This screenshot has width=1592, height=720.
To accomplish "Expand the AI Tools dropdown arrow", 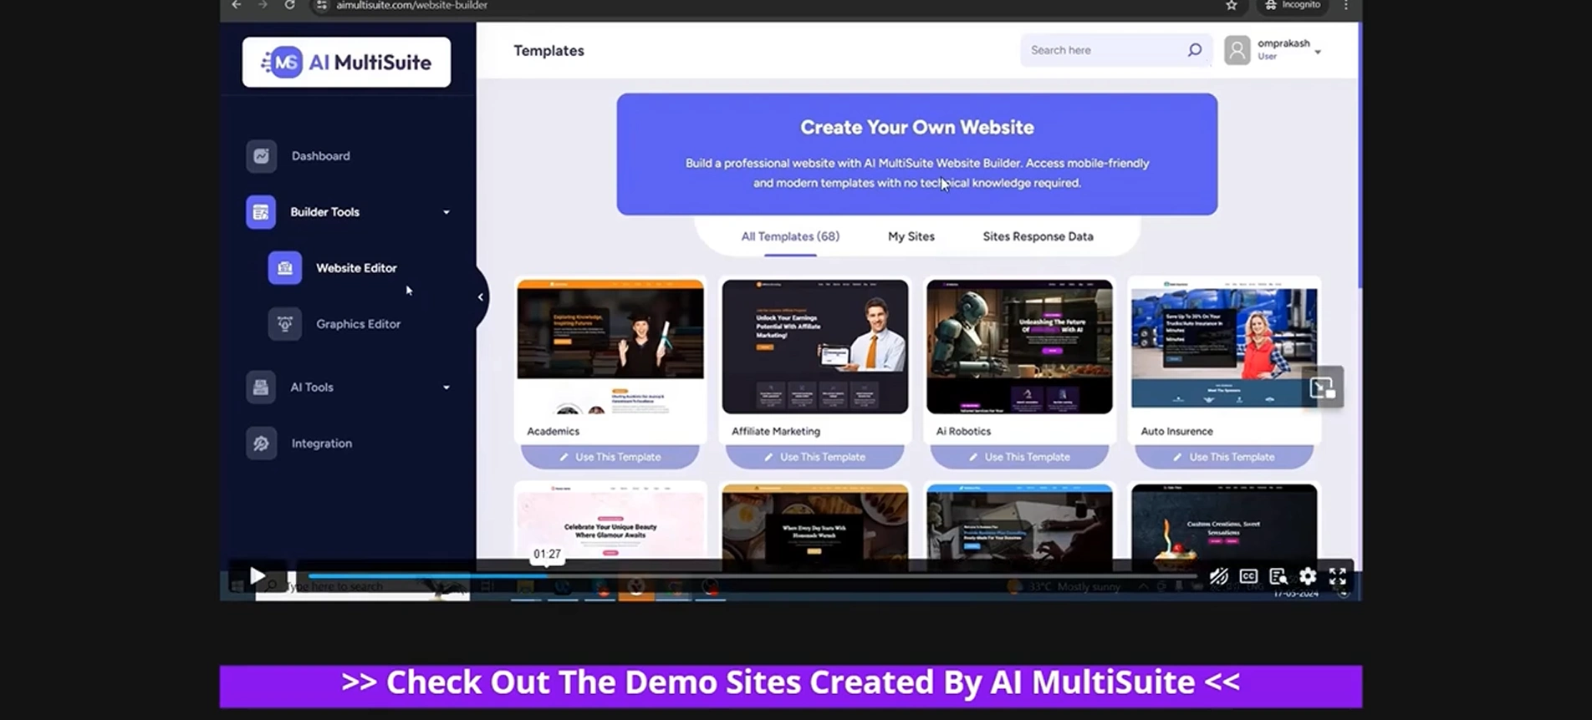I will click(x=446, y=388).
